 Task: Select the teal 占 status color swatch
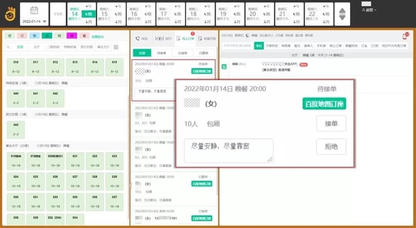tap(45, 36)
